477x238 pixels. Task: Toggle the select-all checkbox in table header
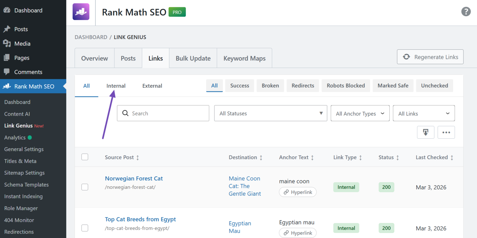(85, 157)
